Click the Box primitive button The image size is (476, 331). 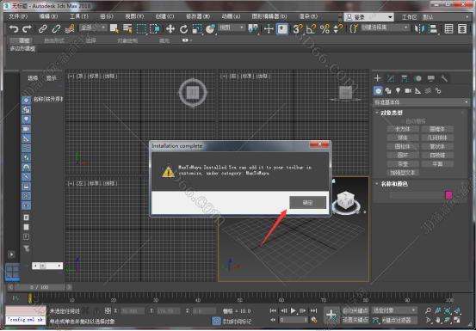[403, 129]
